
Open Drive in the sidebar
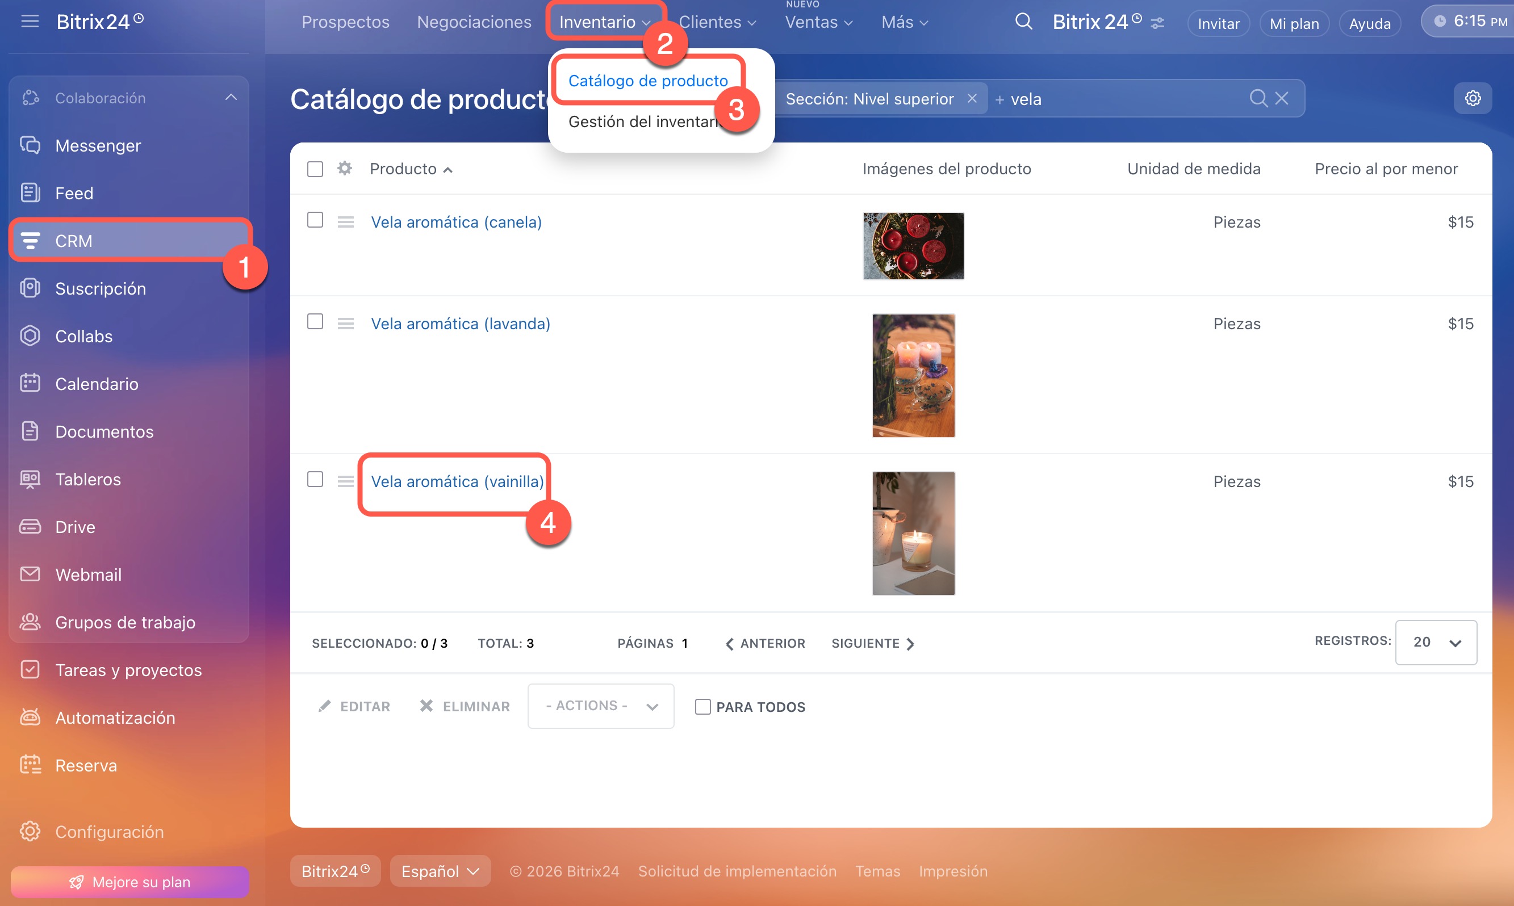75,527
